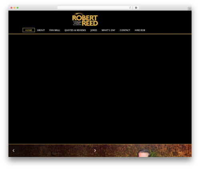
Task: Open the downloads button beside address bar
Action: 136,8
